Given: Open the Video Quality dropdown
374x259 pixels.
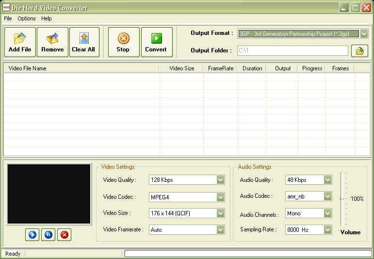Looking at the screenshot, I should [x=220, y=180].
